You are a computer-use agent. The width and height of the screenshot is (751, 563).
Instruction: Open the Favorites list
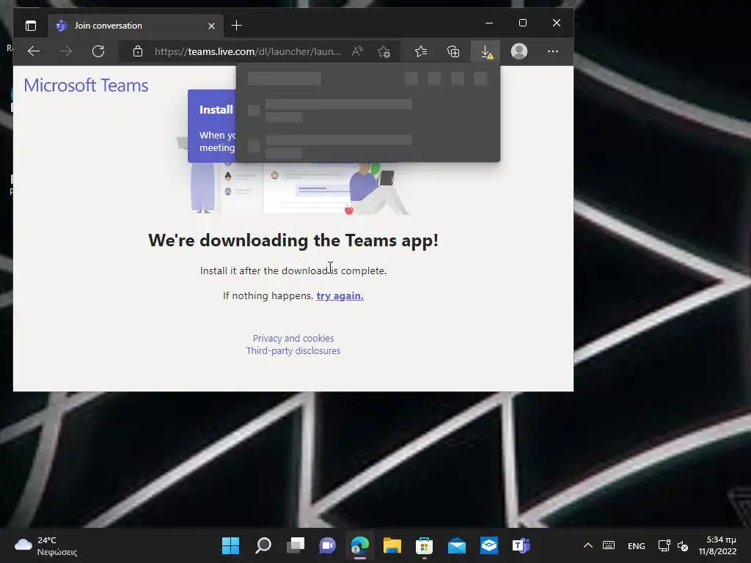(420, 51)
